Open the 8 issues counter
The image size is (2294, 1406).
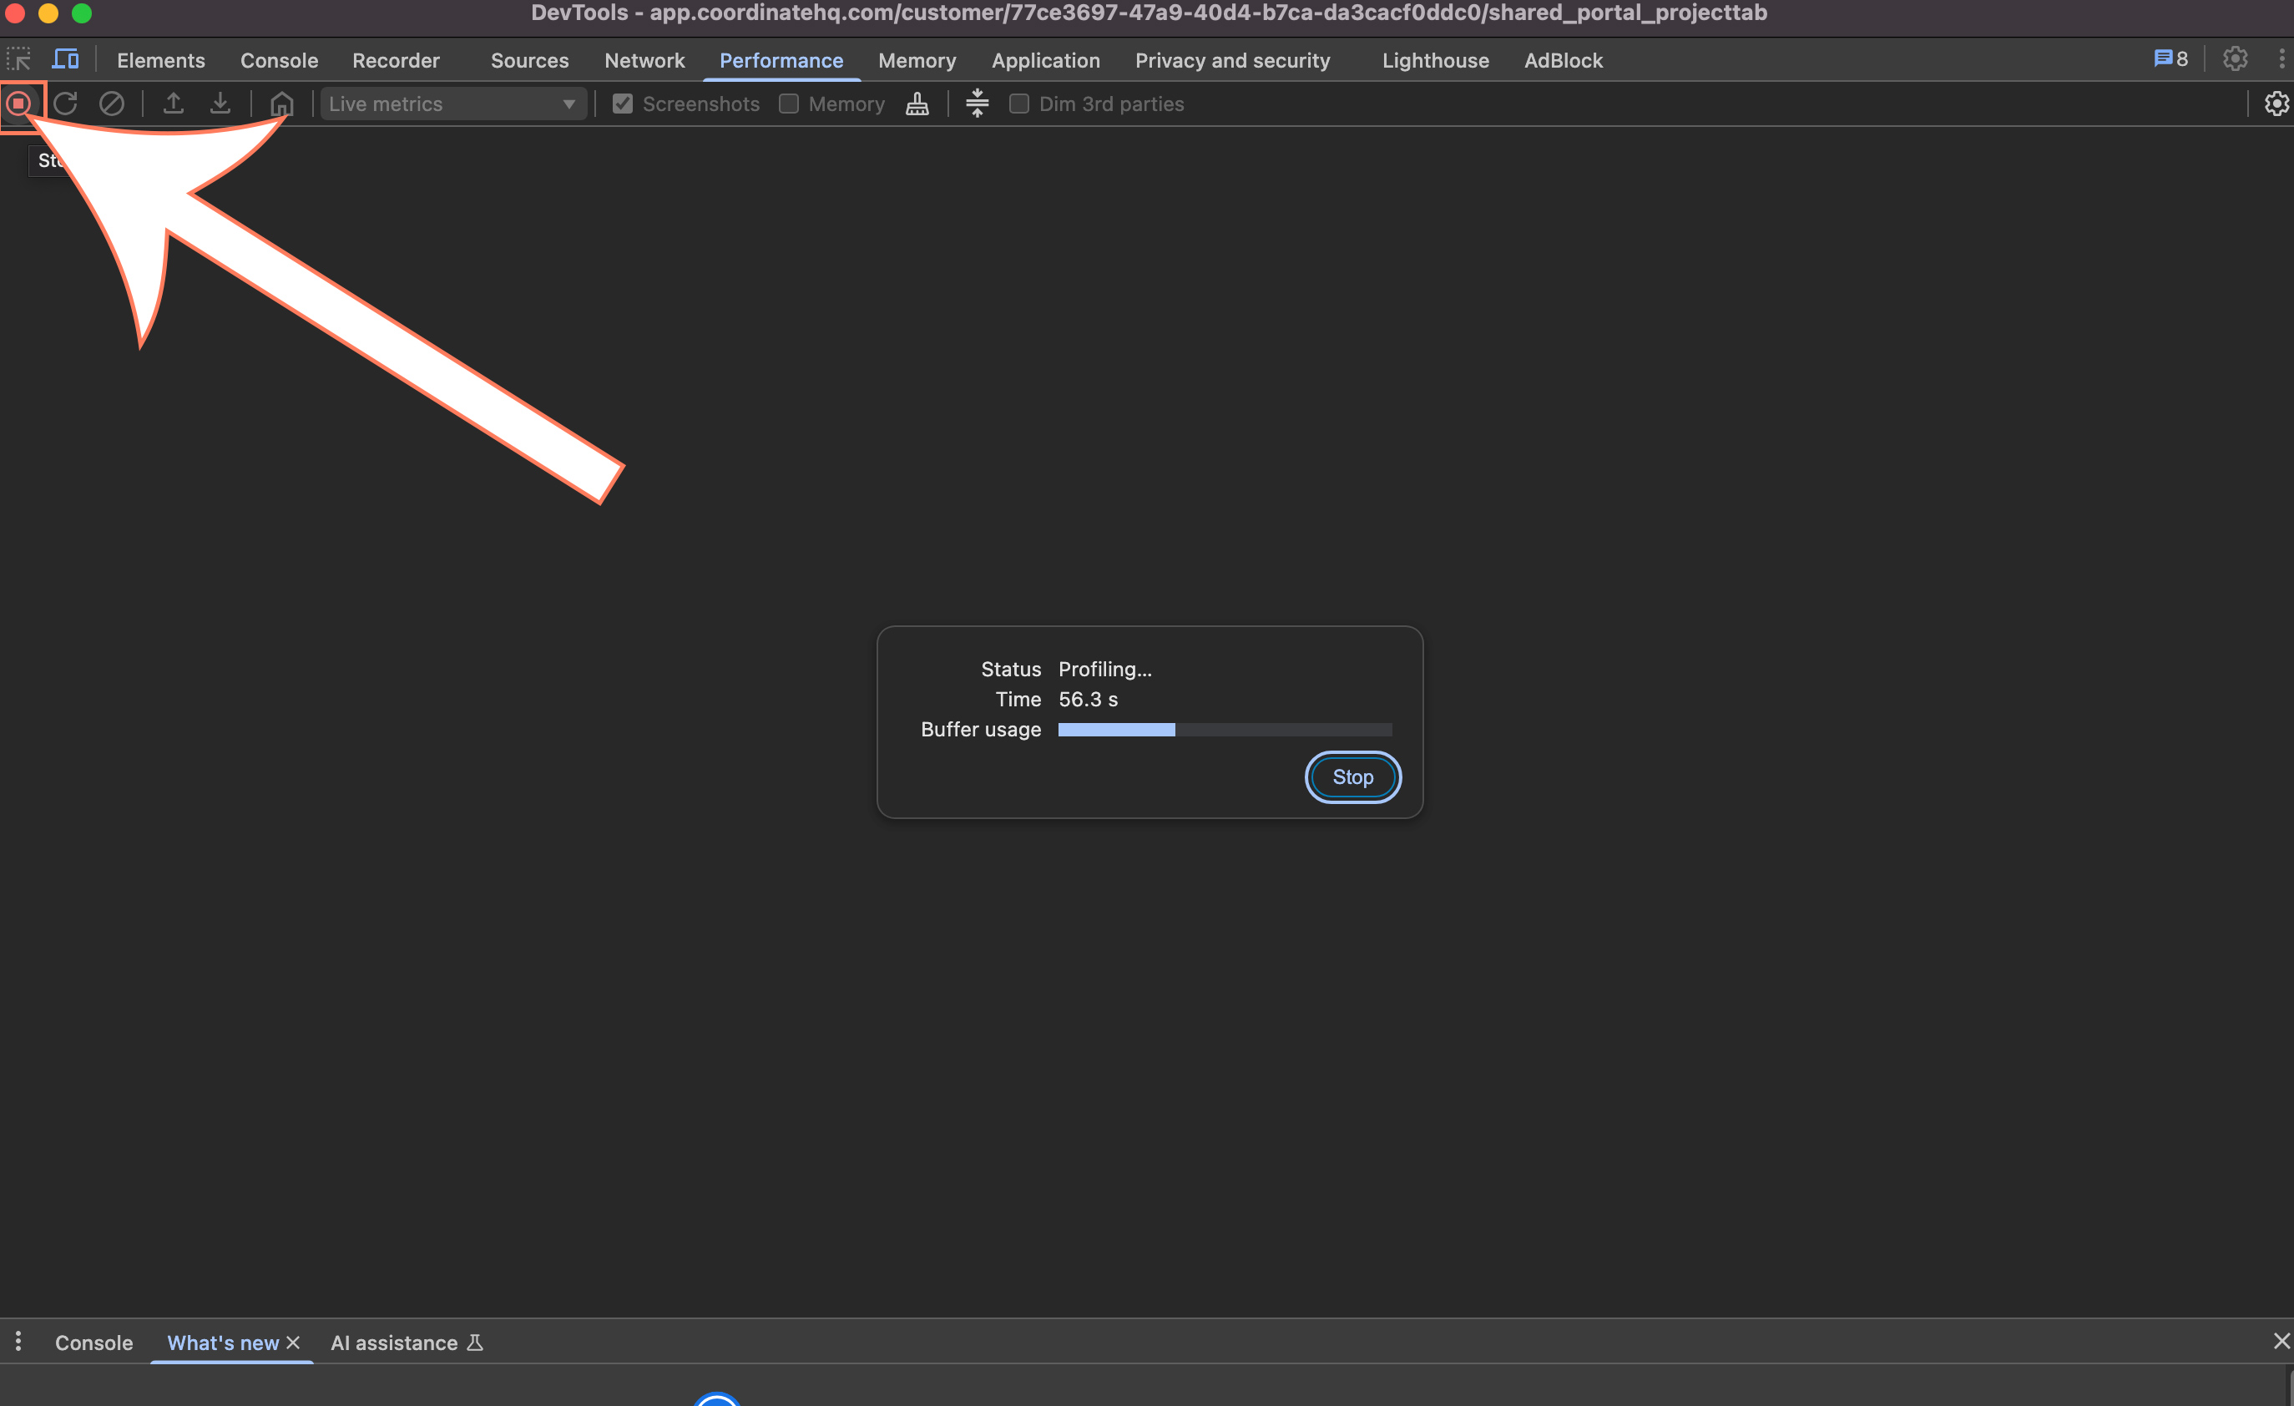coord(2170,58)
